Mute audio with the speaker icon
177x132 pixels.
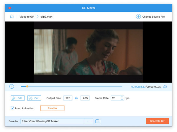tap(165, 87)
